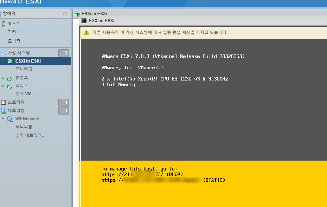The image size is (327, 207).
Task: Click the VM icon in breadcrumb header
Action: pyautogui.click(x=77, y=14)
